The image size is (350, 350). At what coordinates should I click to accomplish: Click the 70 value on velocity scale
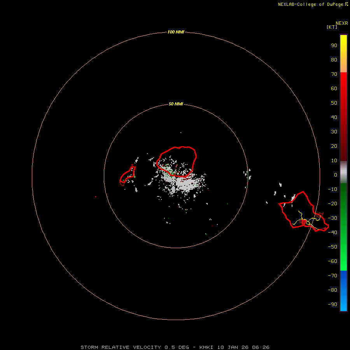(334, 74)
